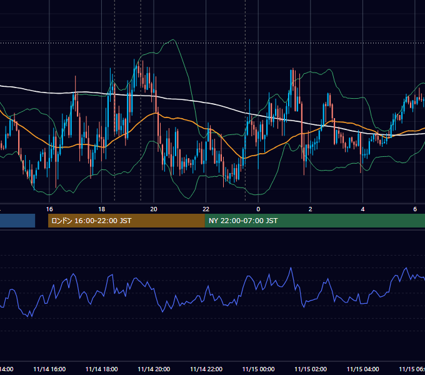Screen dimensions: 425x375
Task: Click the blue session bar before ロンドン
Action: [17, 221]
